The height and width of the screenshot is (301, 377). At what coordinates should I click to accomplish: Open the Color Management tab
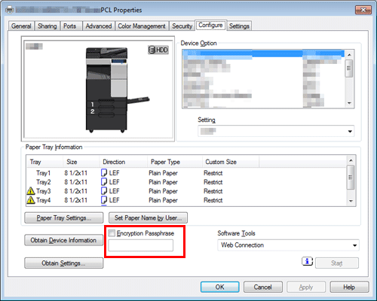(142, 26)
